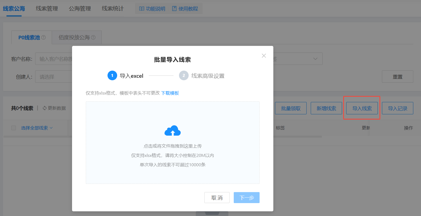Click the book icon for 功能说明
Image resolution: width=421 pixels, height=216 pixels.
[142, 9]
